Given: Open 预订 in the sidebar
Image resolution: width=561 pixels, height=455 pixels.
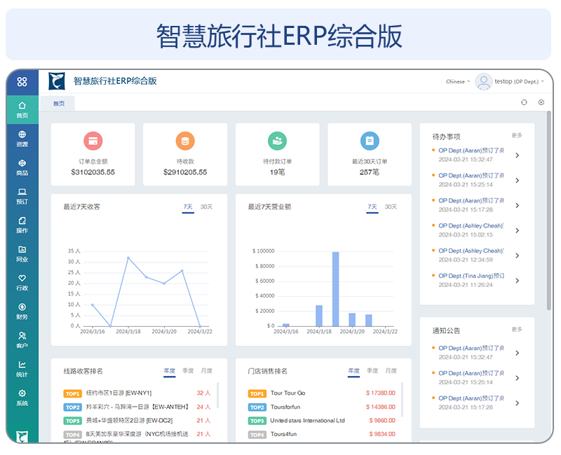Looking at the screenshot, I should (x=22, y=196).
